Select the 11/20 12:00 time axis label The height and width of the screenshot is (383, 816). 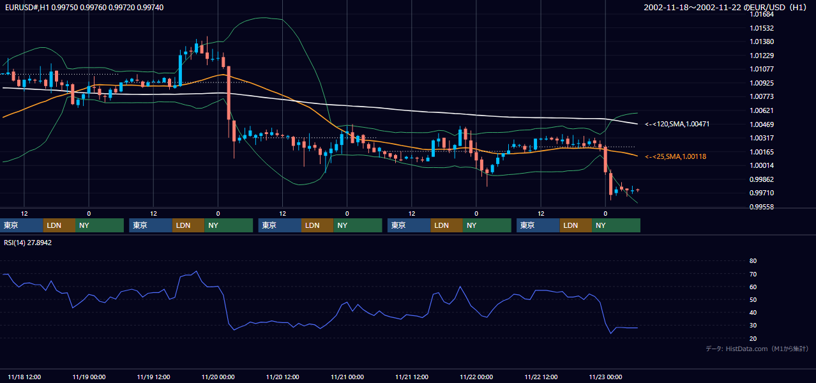point(282,377)
